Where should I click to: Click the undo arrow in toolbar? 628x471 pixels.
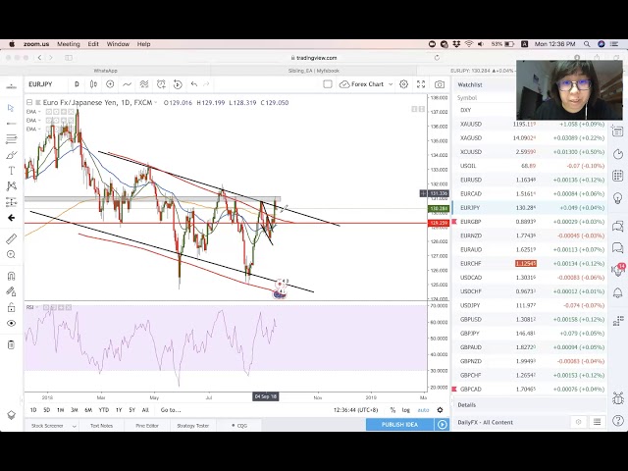pos(193,84)
